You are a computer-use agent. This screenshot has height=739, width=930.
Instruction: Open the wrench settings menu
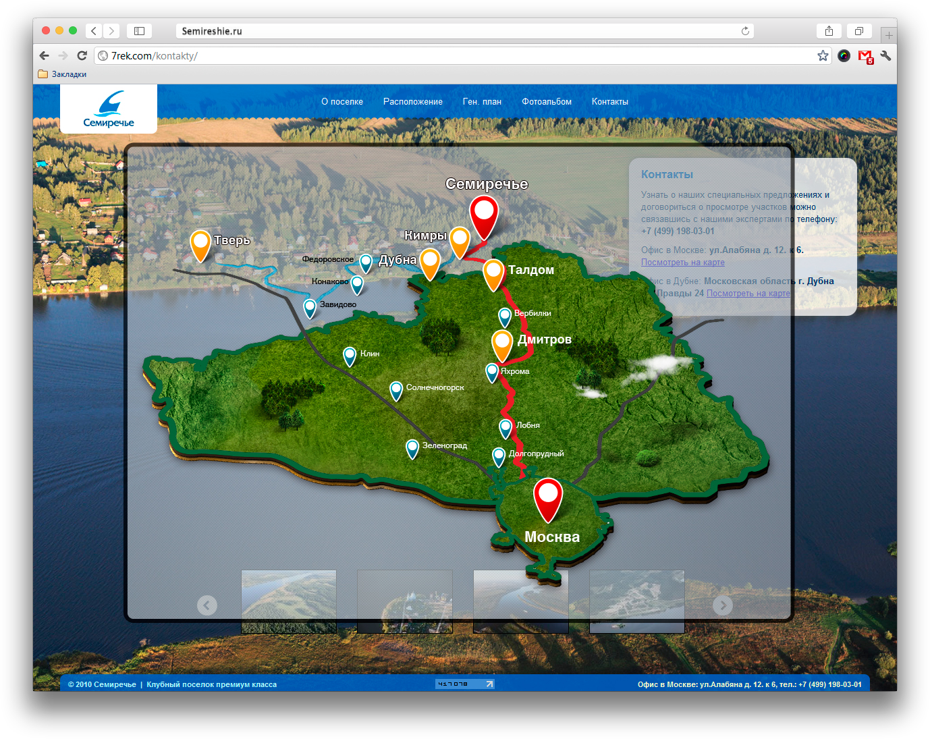[885, 56]
